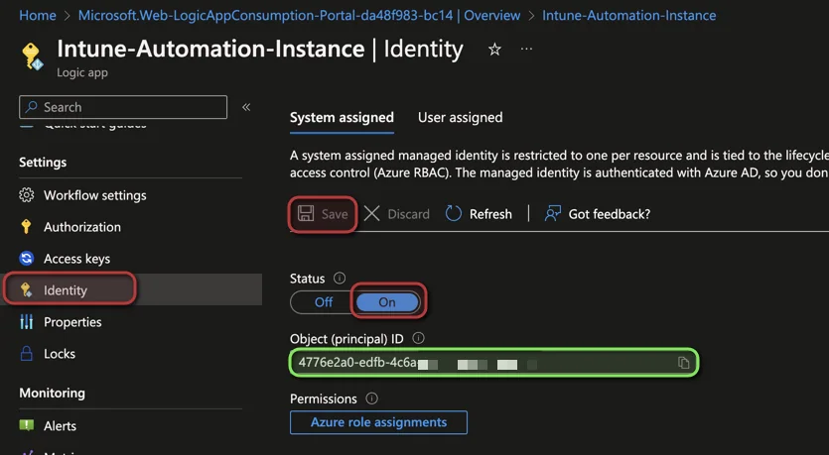Click the Save button
Screen dimensions: 829x455
click(323, 214)
